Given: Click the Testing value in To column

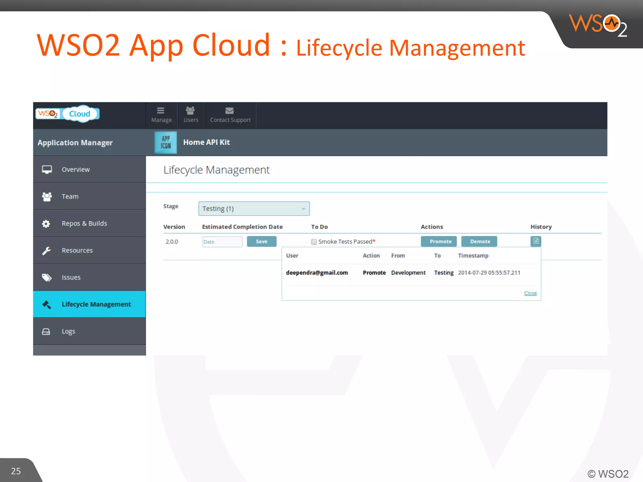Looking at the screenshot, I should (444, 273).
